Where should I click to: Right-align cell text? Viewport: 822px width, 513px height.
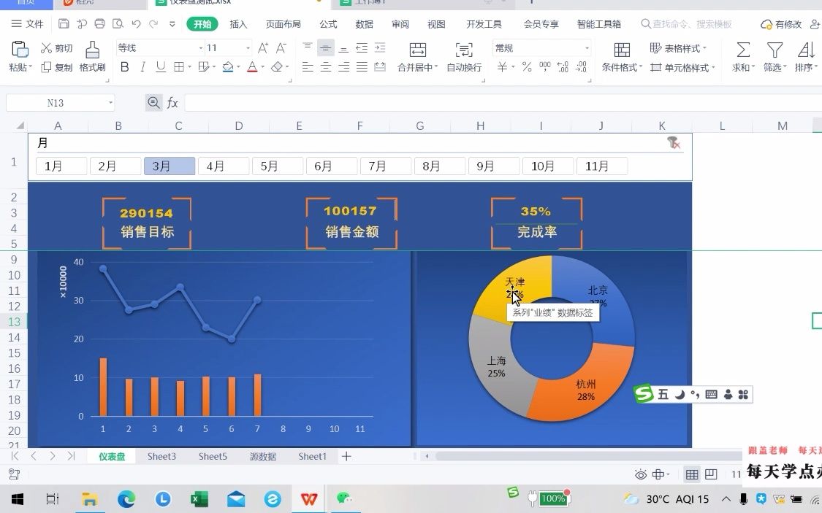343,67
